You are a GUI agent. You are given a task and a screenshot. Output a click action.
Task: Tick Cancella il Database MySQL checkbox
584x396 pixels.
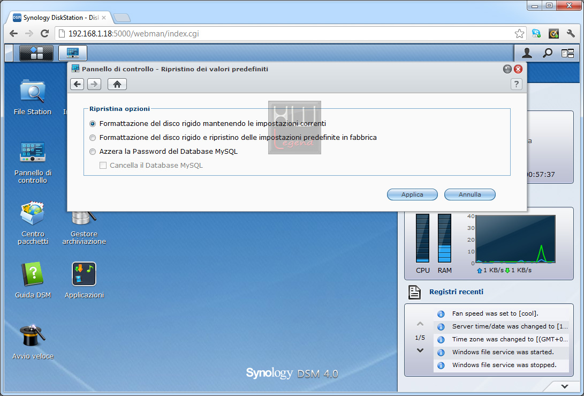(103, 165)
